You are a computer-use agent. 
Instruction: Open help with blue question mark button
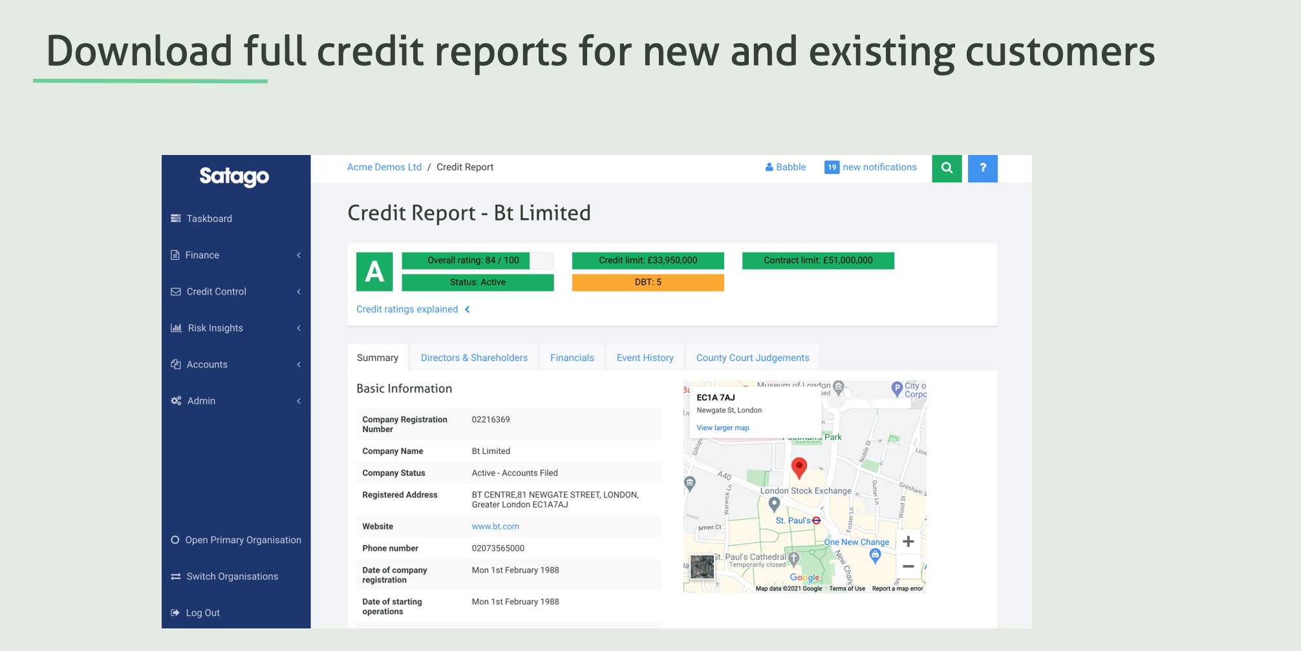click(983, 169)
